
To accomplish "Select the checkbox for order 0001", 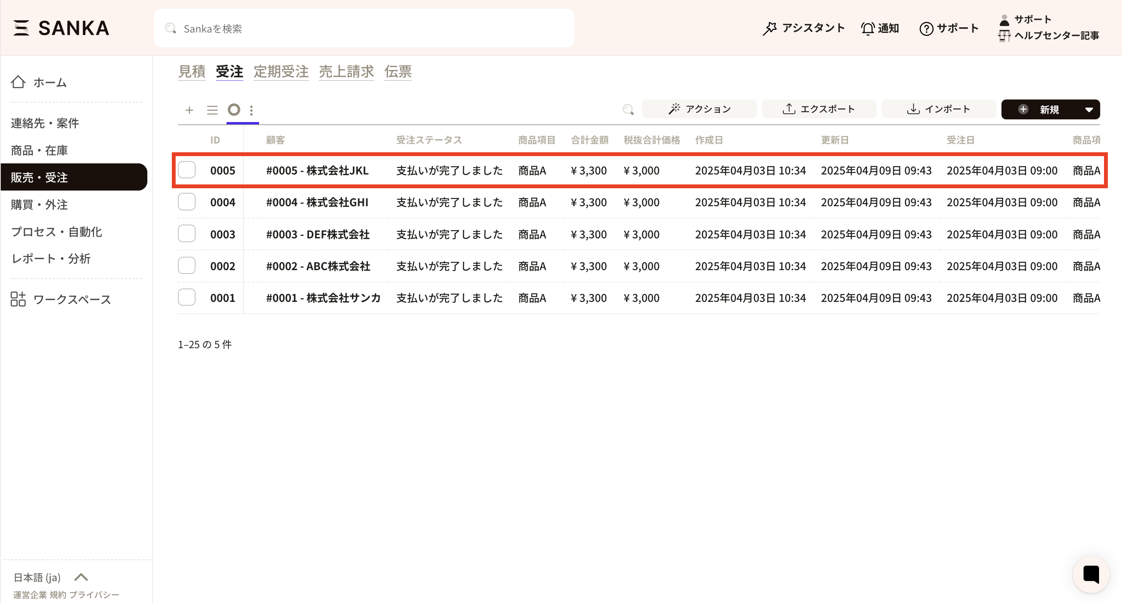I will coord(187,297).
